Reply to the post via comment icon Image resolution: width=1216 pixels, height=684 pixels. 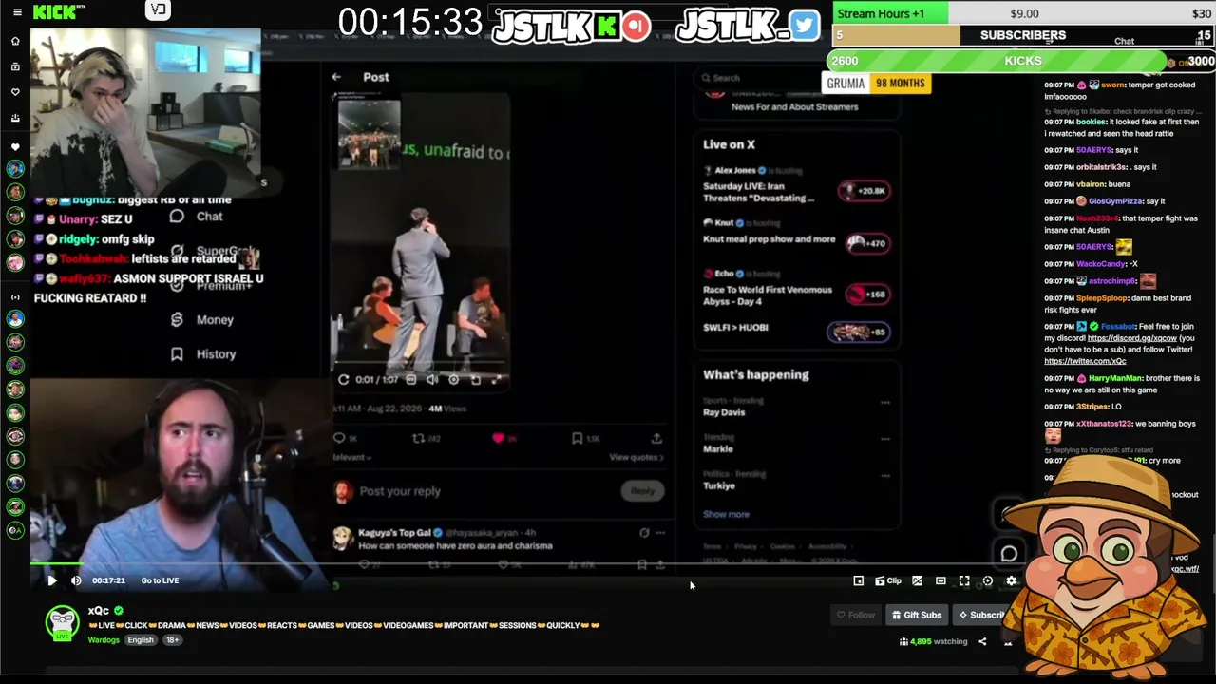point(340,438)
